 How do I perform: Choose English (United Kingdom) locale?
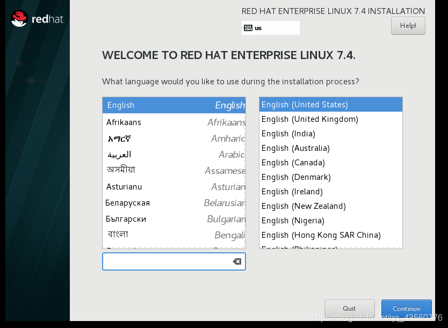point(330,119)
